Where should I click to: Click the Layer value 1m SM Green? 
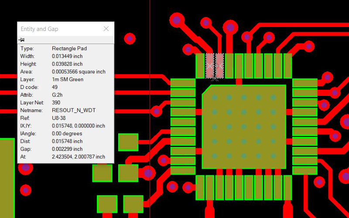[x=68, y=79]
